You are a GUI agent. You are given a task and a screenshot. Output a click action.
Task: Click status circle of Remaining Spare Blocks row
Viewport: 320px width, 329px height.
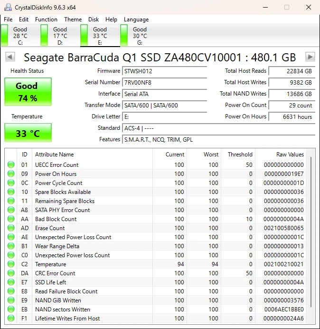click(x=11, y=201)
